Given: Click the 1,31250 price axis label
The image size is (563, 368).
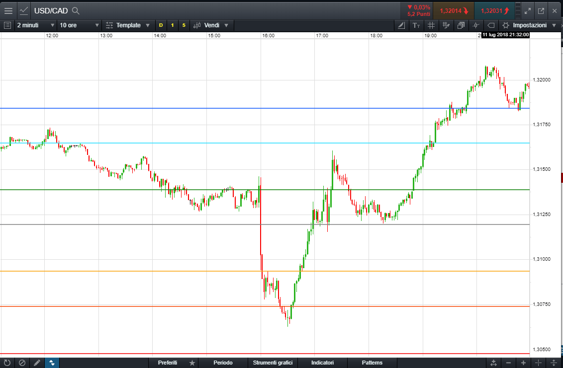Looking at the screenshot, I should [542, 214].
